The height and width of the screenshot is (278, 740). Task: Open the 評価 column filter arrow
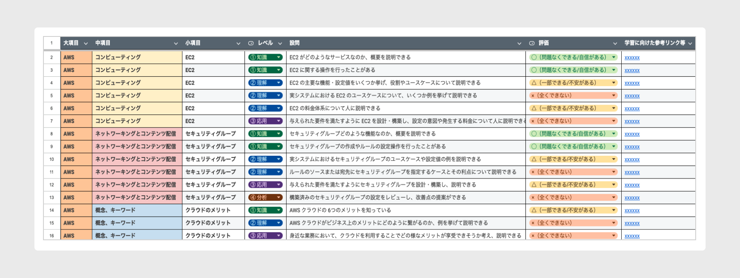pos(615,43)
